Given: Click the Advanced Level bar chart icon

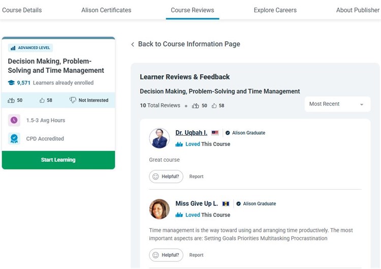Looking at the screenshot, I should tap(13, 48).
